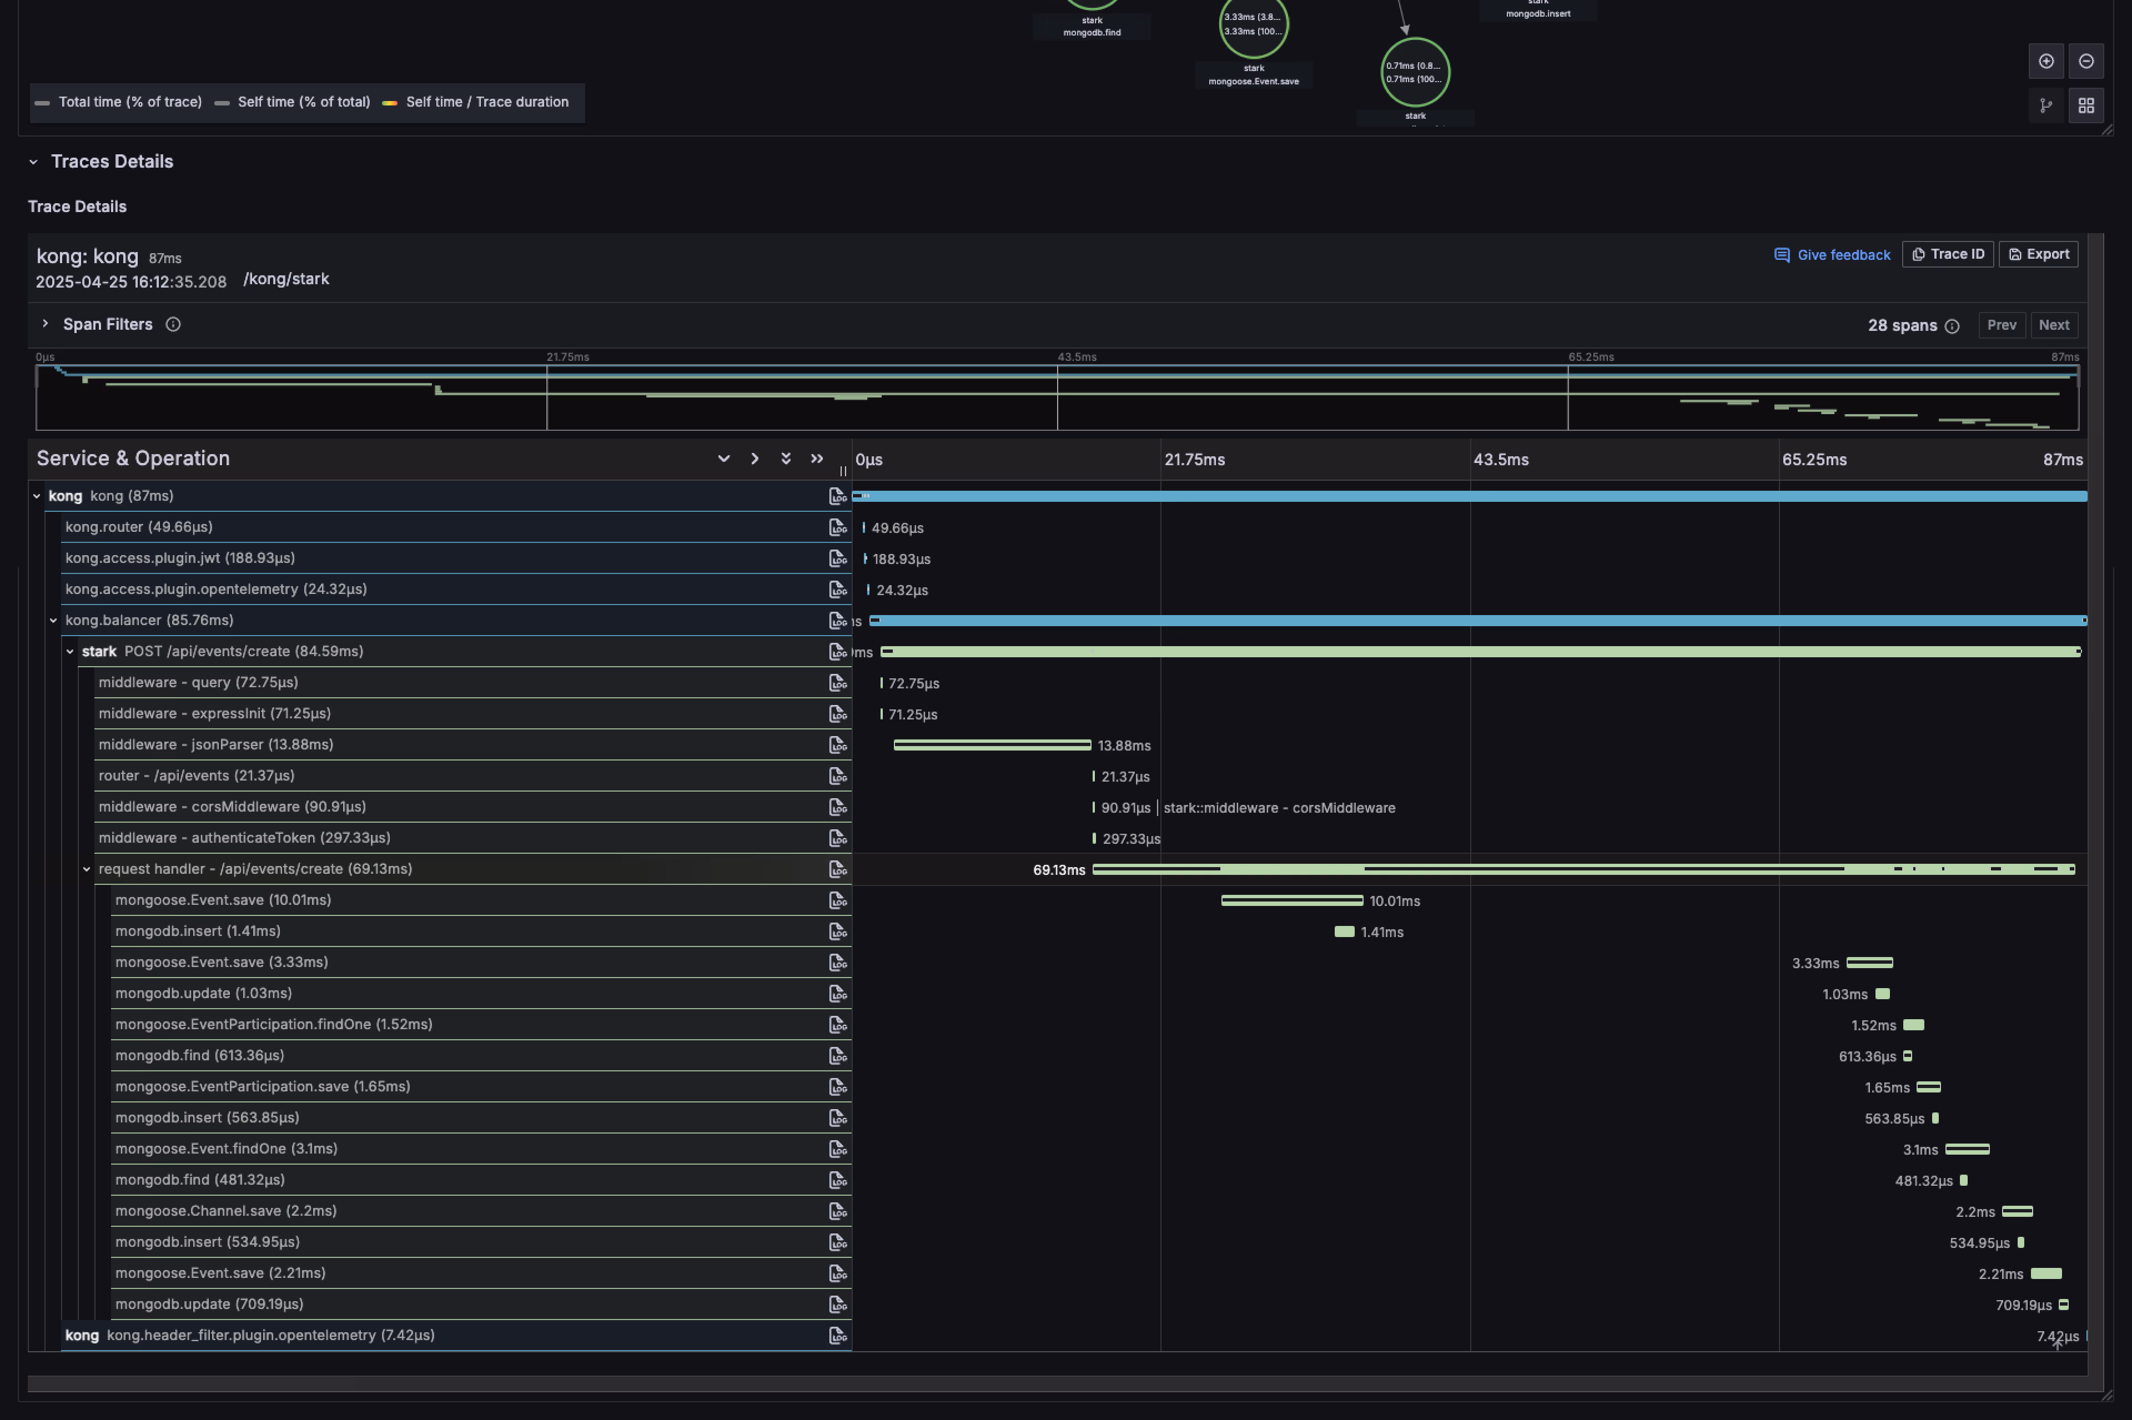This screenshot has height=1420, width=2132.
Task: Open logs for the root kong (87ms) span
Action: [838, 496]
